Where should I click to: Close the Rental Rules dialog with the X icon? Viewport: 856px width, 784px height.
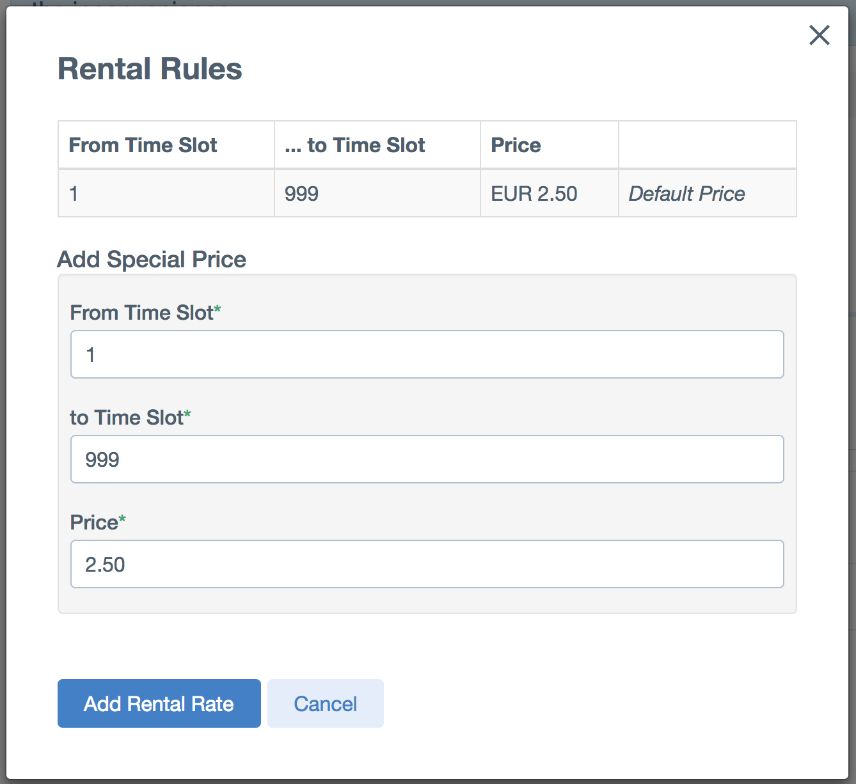(819, 35)
